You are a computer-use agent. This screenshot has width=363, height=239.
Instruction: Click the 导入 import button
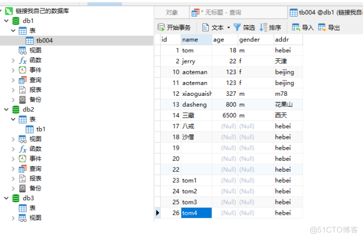coord(302,28)
